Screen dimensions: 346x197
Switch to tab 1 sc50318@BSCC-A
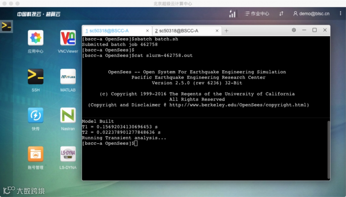117,31
